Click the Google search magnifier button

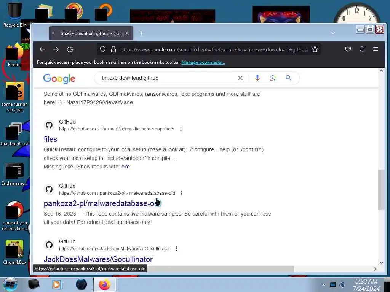(289, 78)
